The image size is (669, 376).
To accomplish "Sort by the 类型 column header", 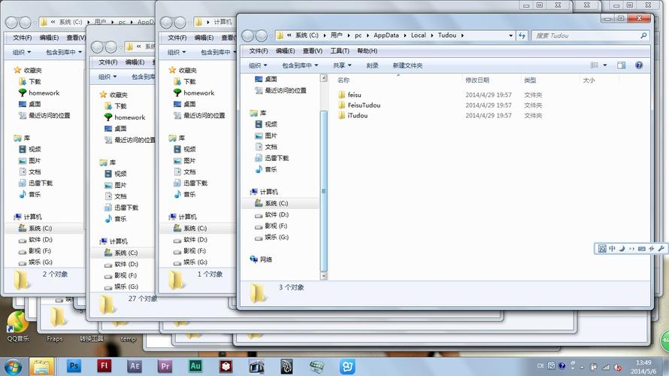I will (x=530, y=80).
